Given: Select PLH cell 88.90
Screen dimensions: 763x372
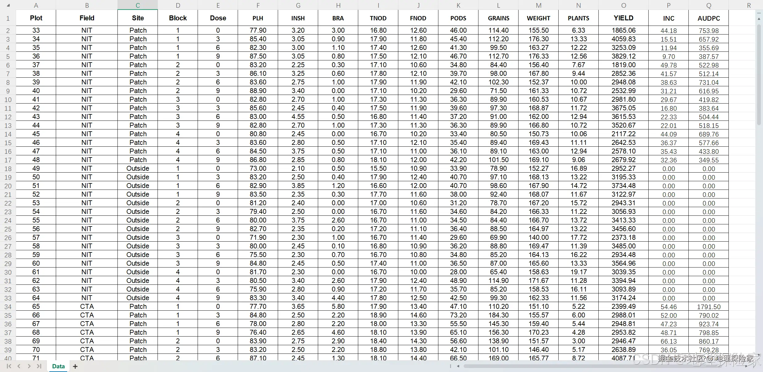Looking at the screenshot, I should point(258,91).
